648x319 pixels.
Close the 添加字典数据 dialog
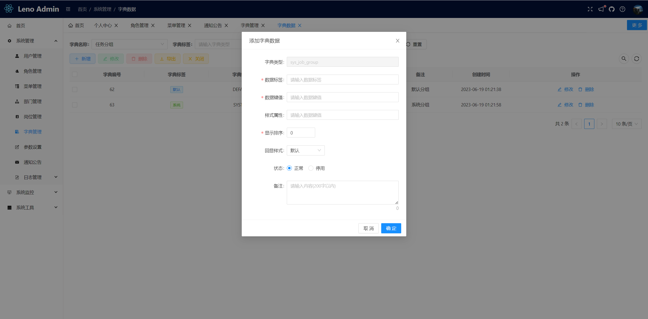pyautogui.click(x=397, y=41)
